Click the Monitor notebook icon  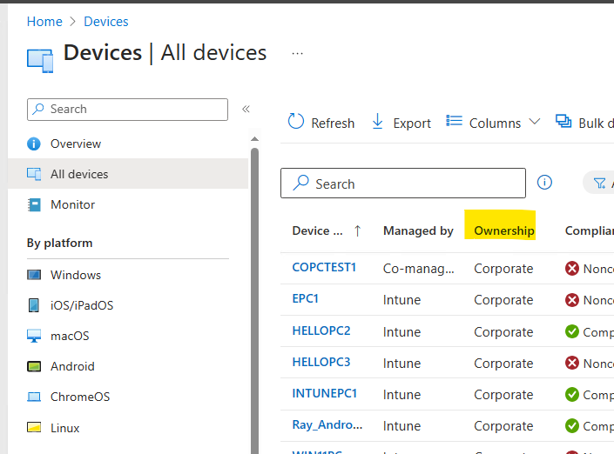click(34, 204)
